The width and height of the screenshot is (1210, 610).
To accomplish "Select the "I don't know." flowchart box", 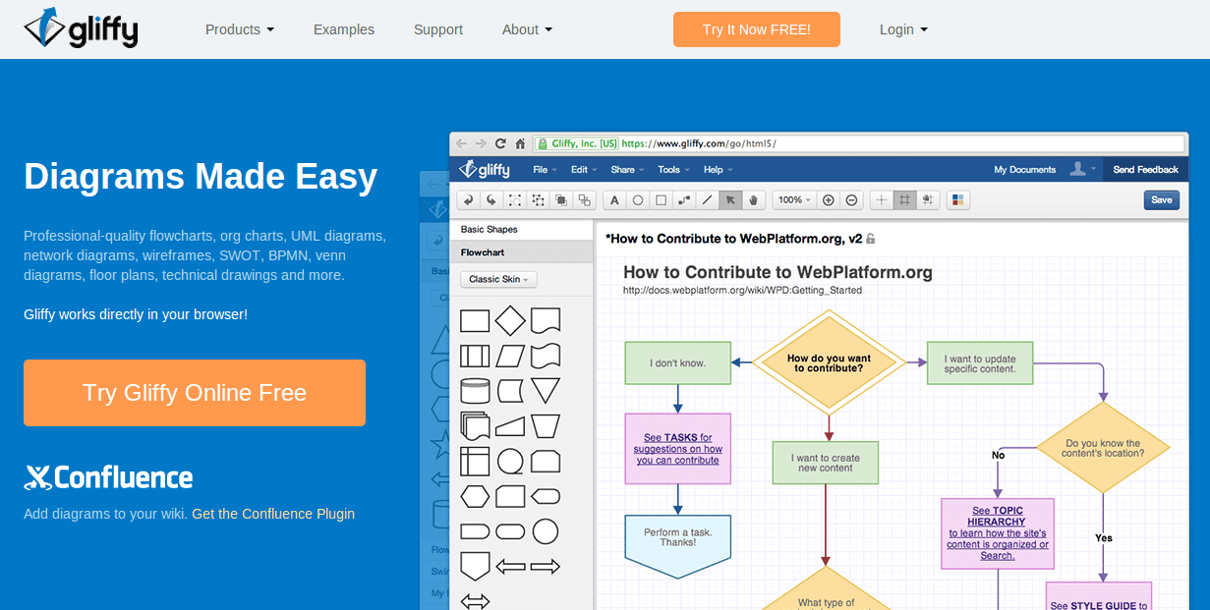I will [x=678, y=362].
